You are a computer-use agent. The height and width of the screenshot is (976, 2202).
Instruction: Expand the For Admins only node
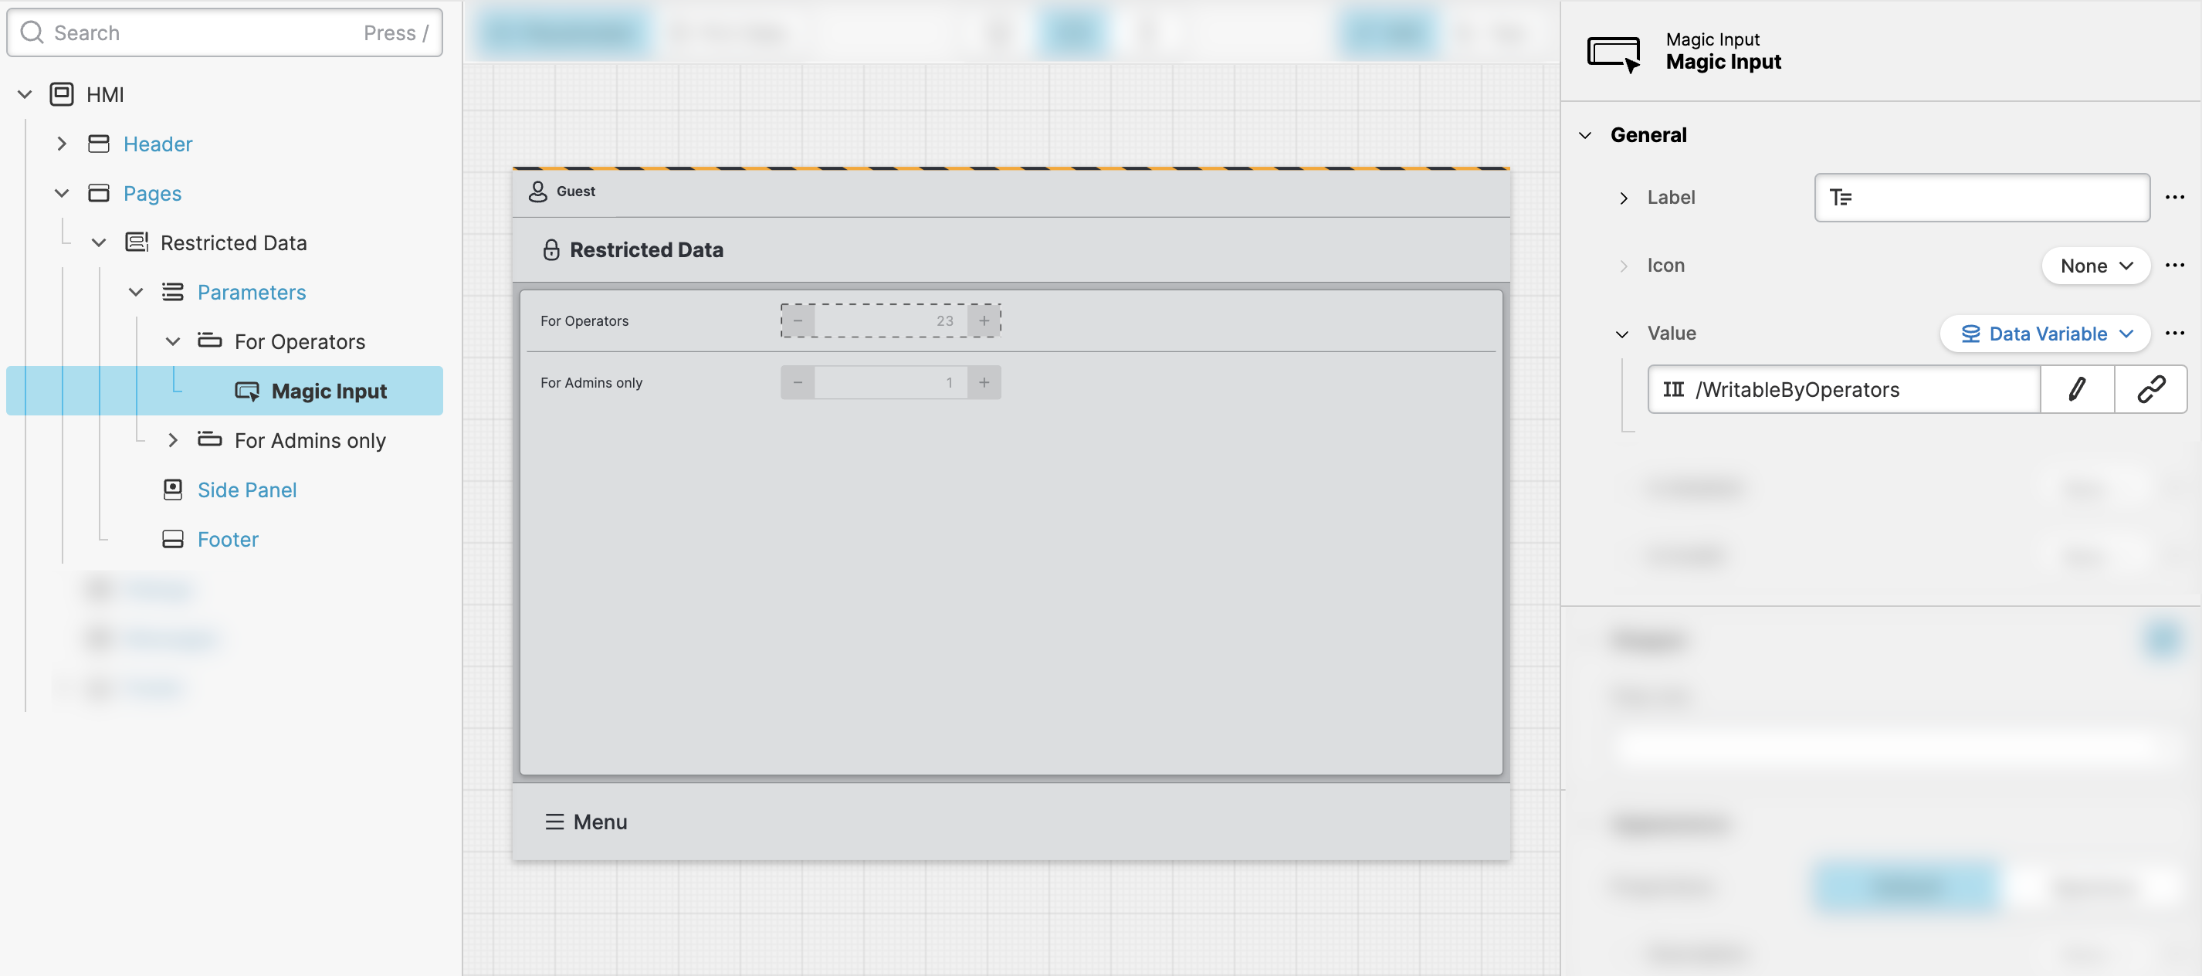click(173, 440)
